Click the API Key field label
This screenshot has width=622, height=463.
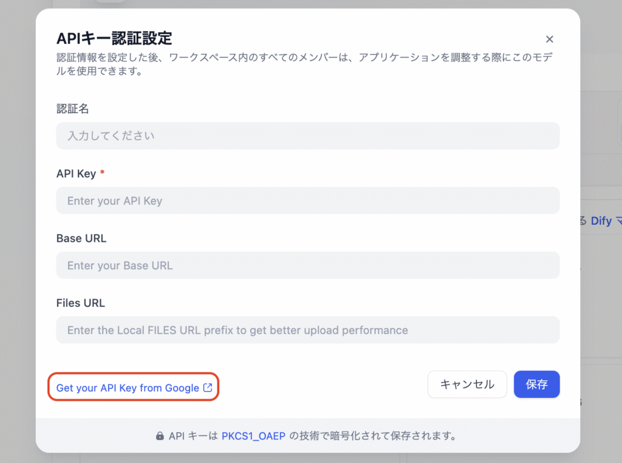[76, 174]
